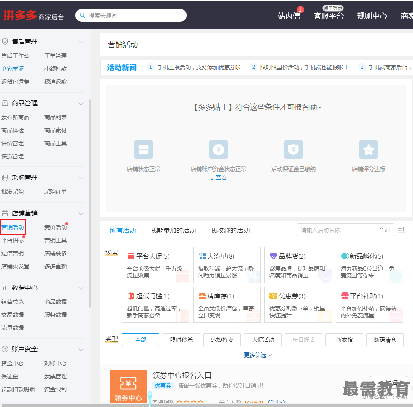Click the sort icon next to 查询
413x407 pixels.
click(x=401, y=230)
